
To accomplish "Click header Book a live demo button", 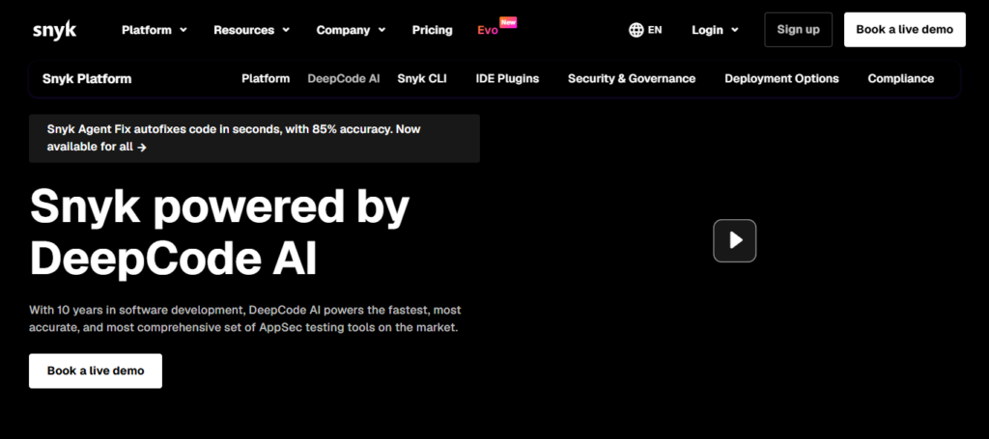I will [x=904, y=30].
